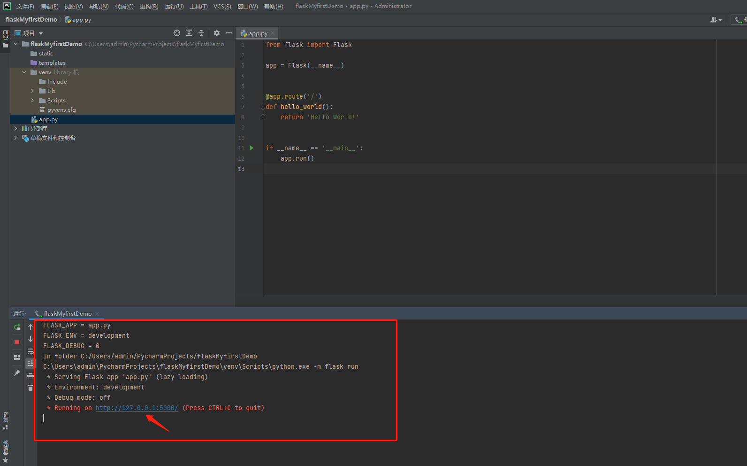Screen dimensions: 747x466
Task: Move up the stack trace
Action: tap(30, 327)
